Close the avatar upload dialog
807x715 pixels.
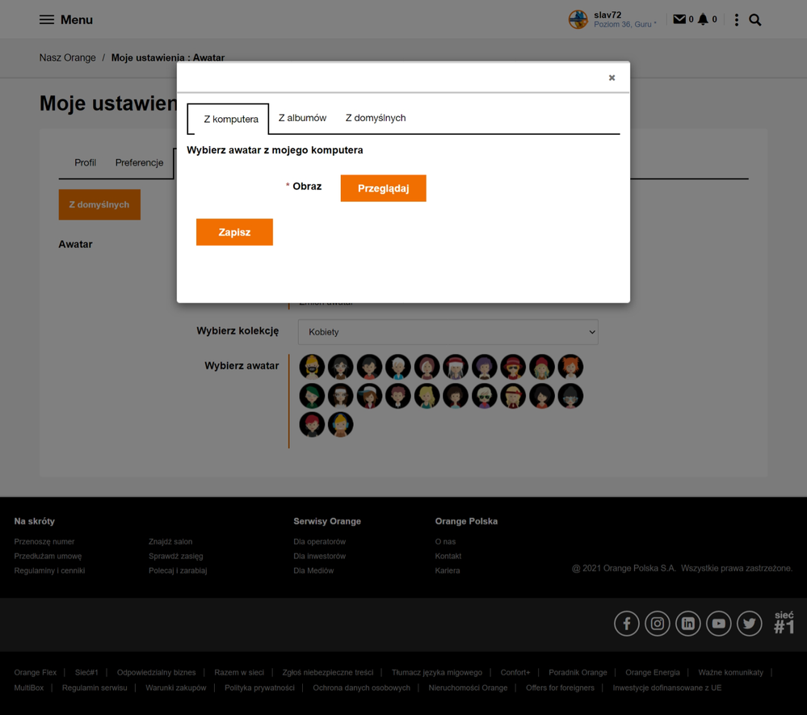pyautogui.click(x=612, y=78)
